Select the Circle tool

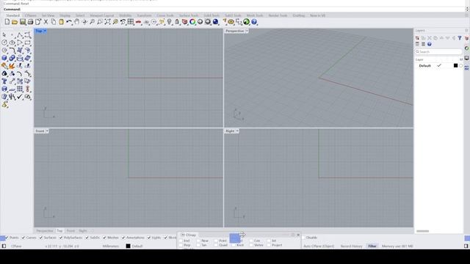pyautogui.click(x=4, y=43)
